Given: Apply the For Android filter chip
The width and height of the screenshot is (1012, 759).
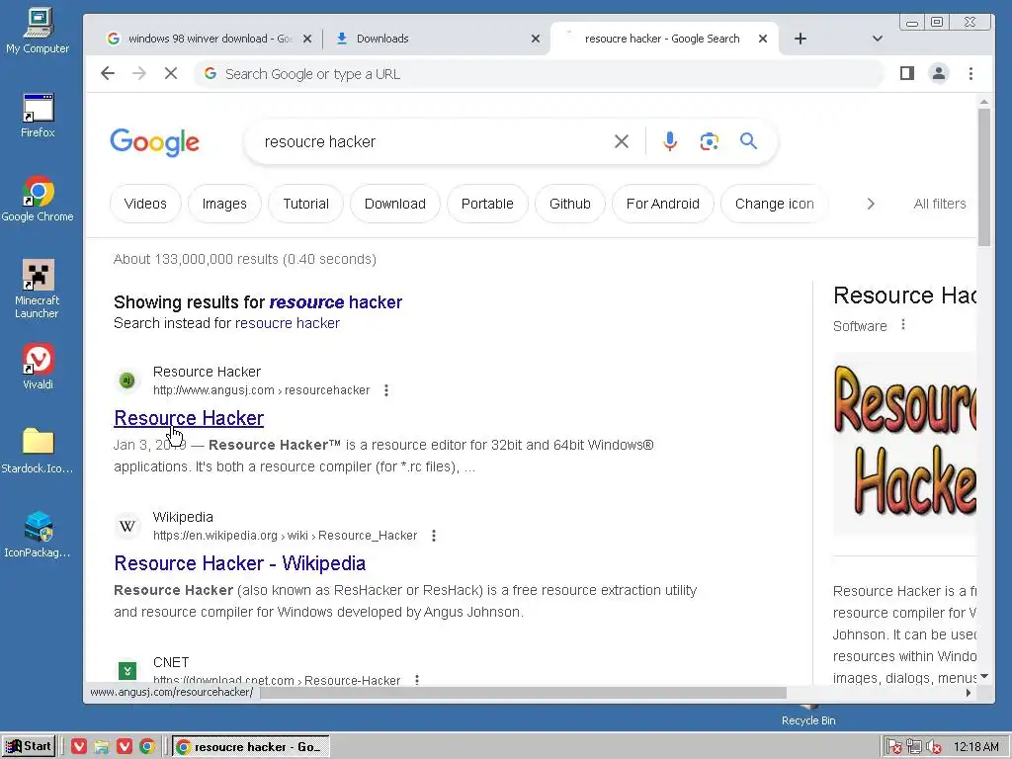Looking at the screenshot, I should 663,204.
